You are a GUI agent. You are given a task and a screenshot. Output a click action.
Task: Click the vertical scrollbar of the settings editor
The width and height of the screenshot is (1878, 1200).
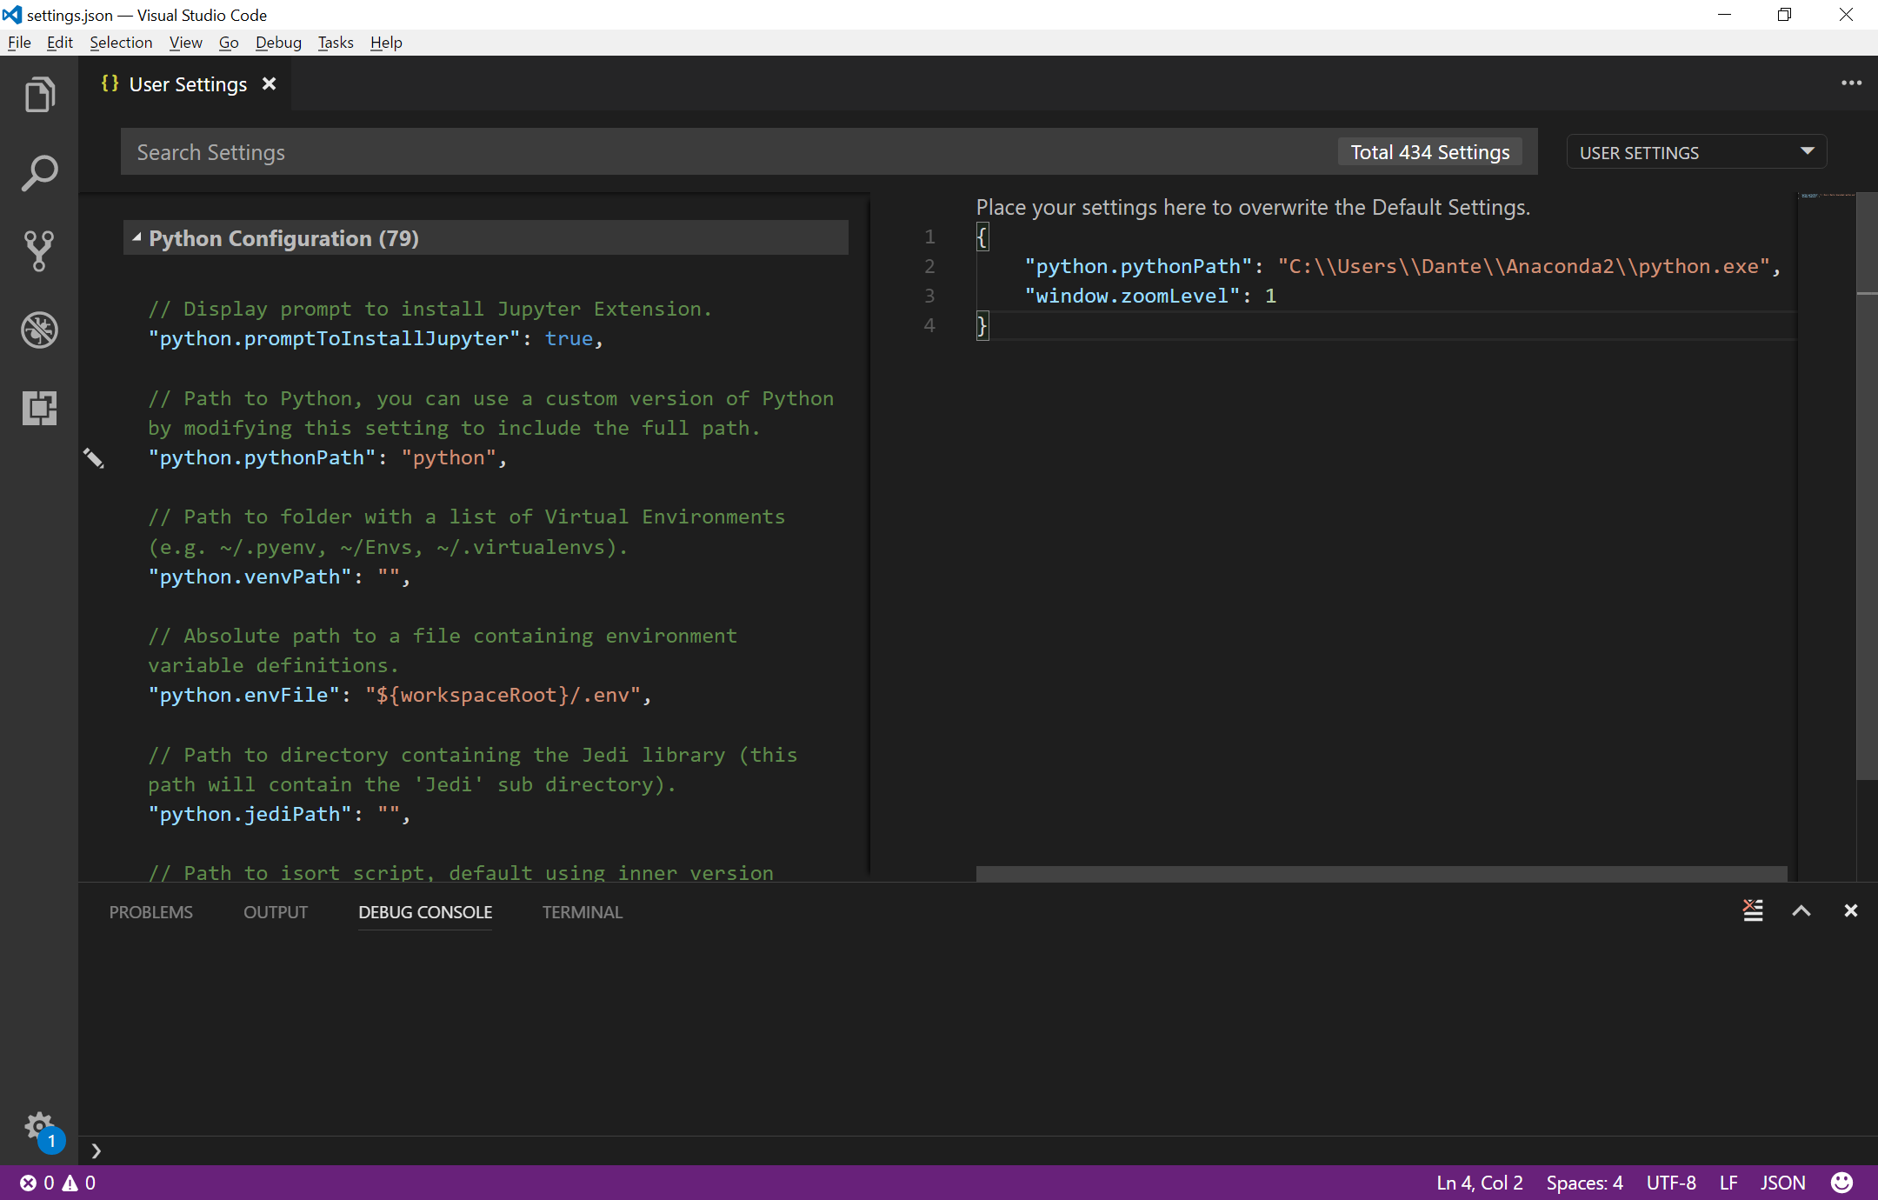coord(1867,487)
